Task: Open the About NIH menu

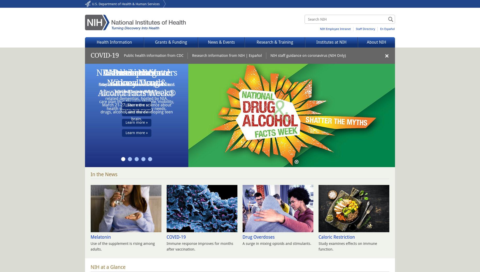Action: (376, 42)
